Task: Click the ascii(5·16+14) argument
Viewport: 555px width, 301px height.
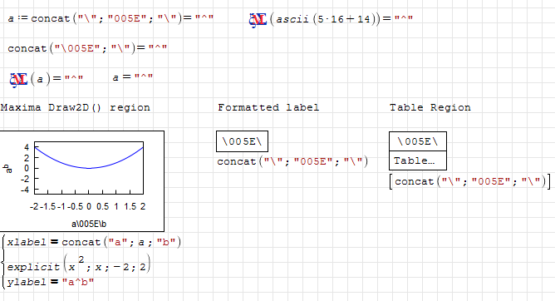Action: (x=342, y=19)
